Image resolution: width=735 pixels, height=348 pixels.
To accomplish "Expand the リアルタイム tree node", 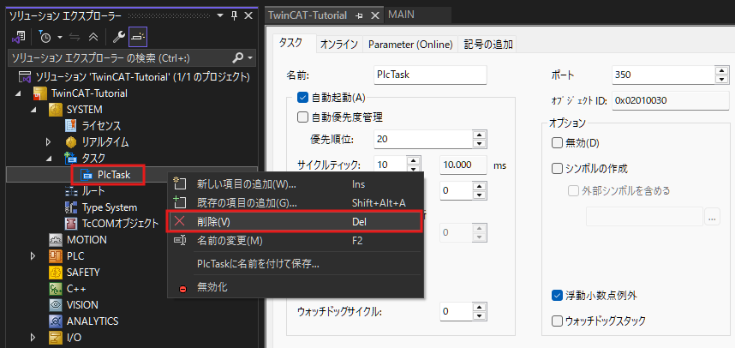I will point(49,142).
